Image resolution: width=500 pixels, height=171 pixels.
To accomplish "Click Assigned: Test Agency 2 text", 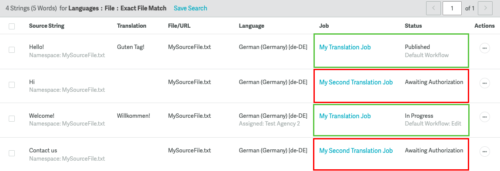I will tap(270, 124).
